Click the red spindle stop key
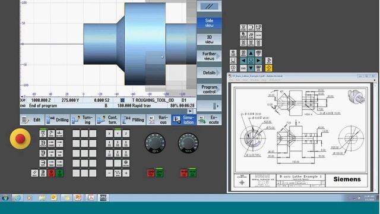 pyautogui.click(x=151, y=173)
